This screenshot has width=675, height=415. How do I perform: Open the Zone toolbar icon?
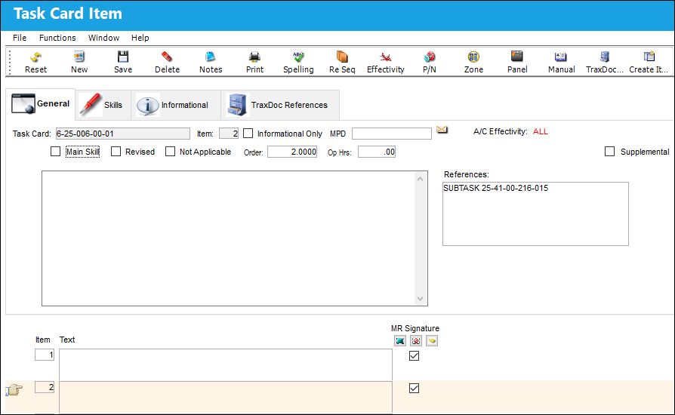pos(473,57)
